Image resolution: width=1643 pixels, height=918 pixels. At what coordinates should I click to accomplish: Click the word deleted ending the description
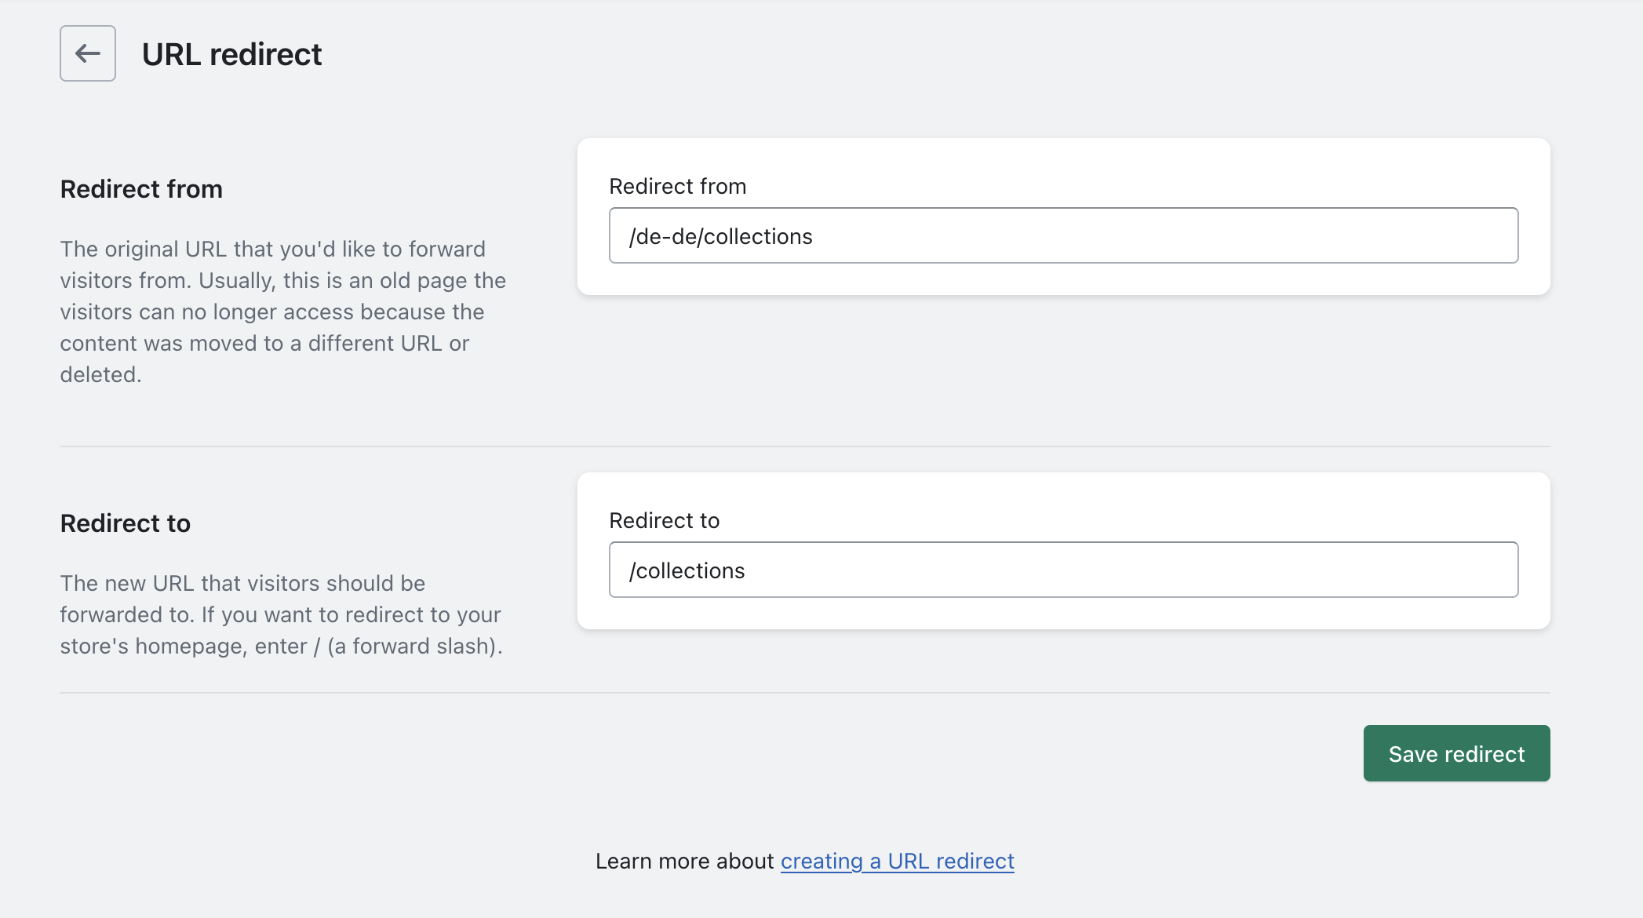tap(100, 374)
